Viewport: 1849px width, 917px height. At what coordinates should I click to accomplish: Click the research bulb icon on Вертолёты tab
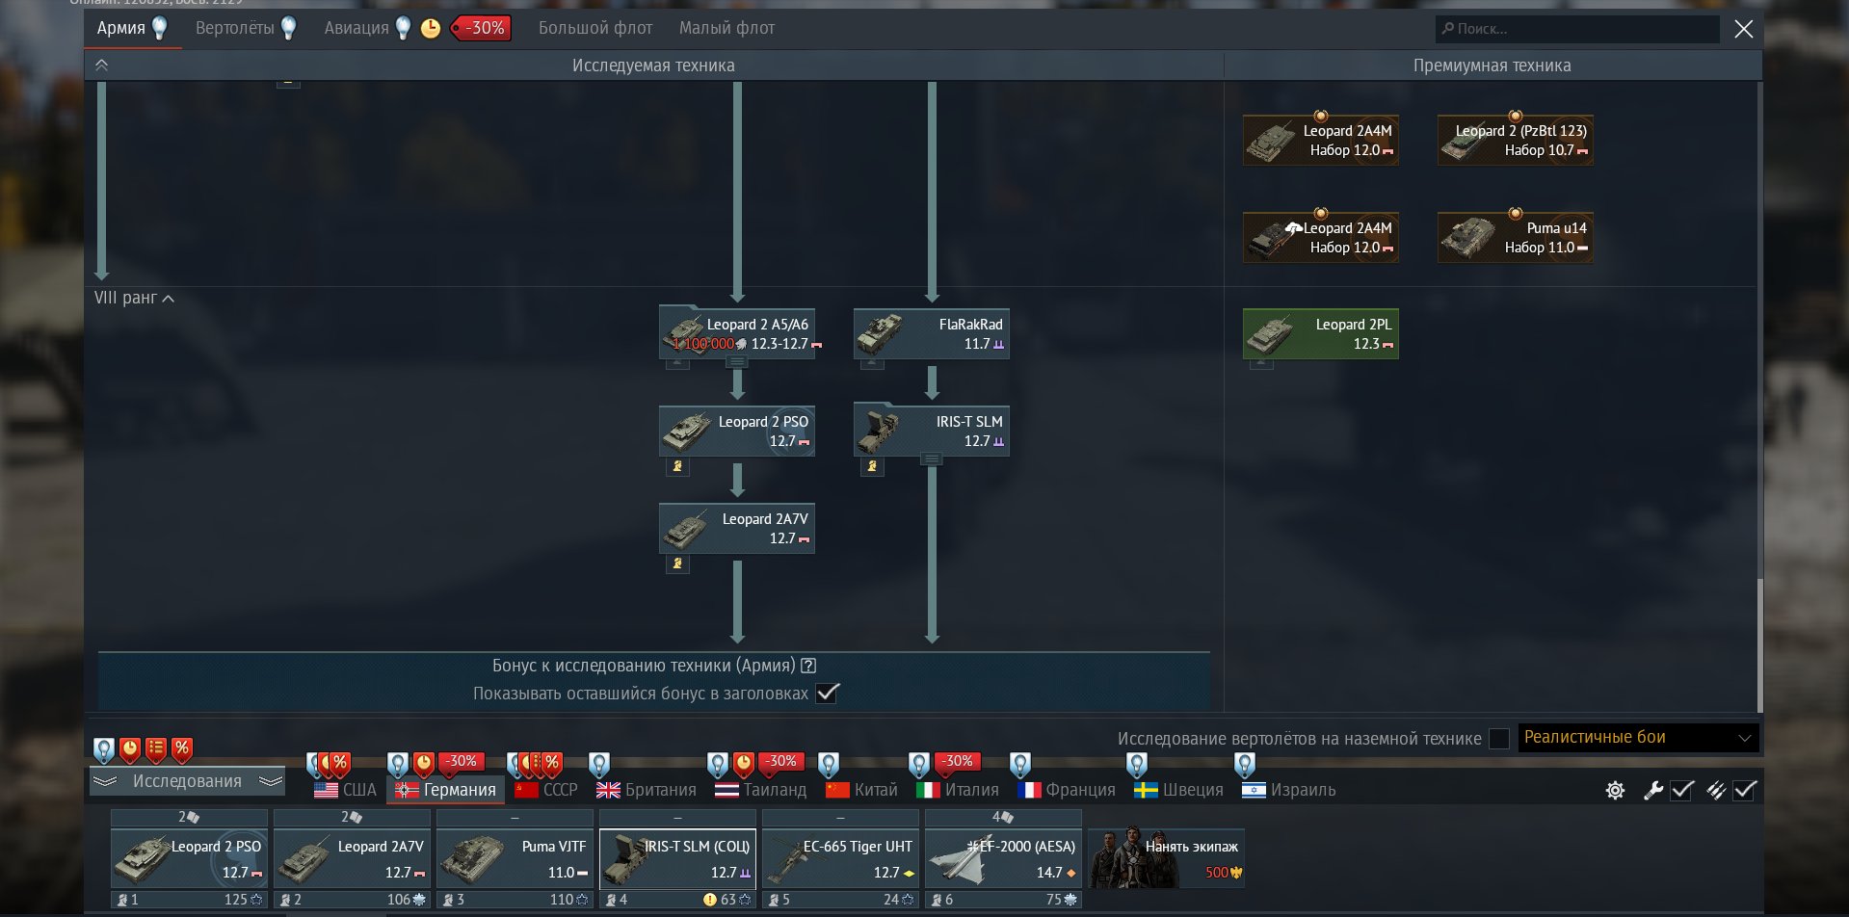[x=288, y=29]
